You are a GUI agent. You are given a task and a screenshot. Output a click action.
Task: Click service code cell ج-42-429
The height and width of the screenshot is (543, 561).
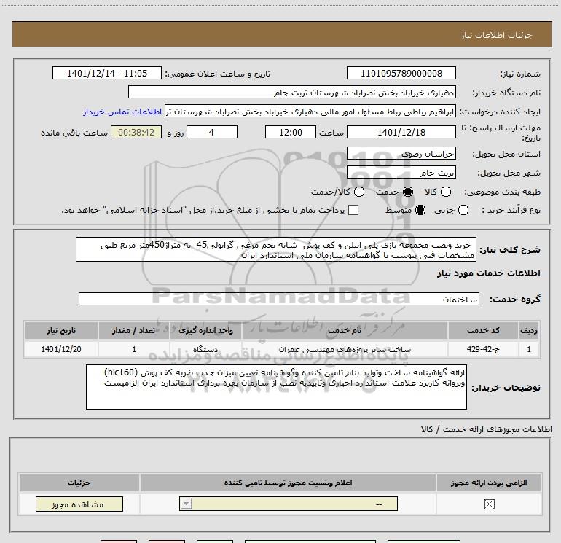coord(483,349)
